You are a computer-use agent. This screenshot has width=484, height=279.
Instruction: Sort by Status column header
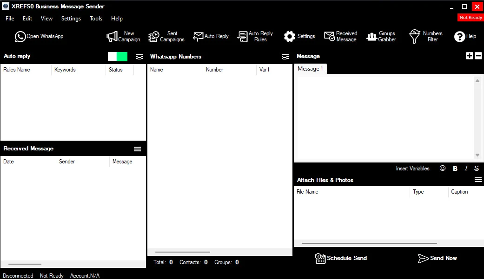click(x=120, y=70)
